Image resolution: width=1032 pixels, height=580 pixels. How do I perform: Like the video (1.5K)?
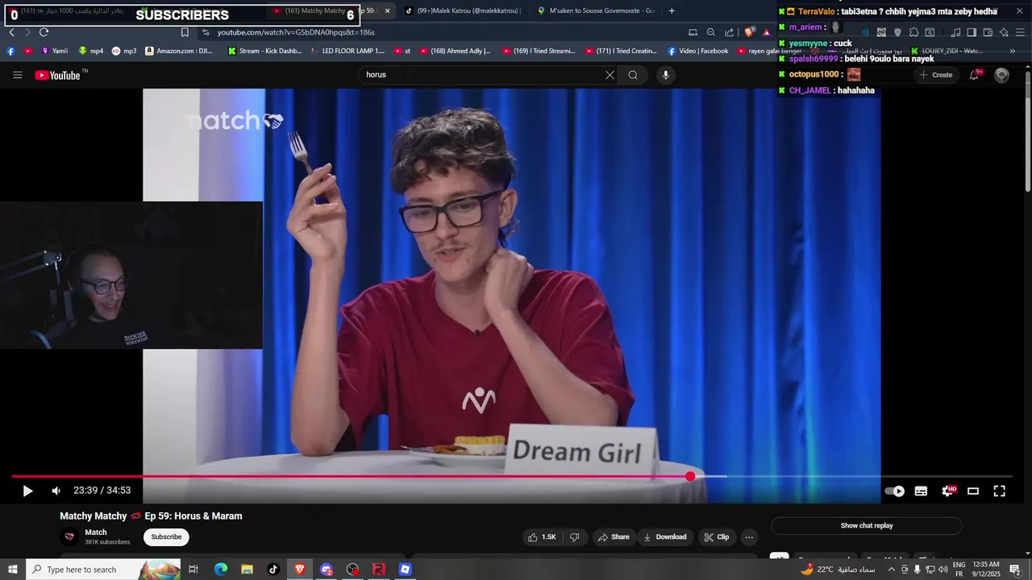(542, 537)
